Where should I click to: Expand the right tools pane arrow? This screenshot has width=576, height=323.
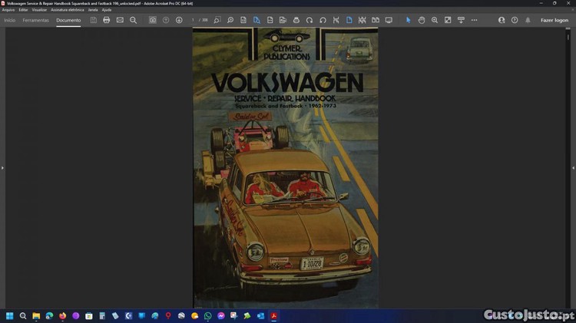[573, 167]
